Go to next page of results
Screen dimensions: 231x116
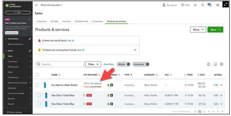(222, 111)
